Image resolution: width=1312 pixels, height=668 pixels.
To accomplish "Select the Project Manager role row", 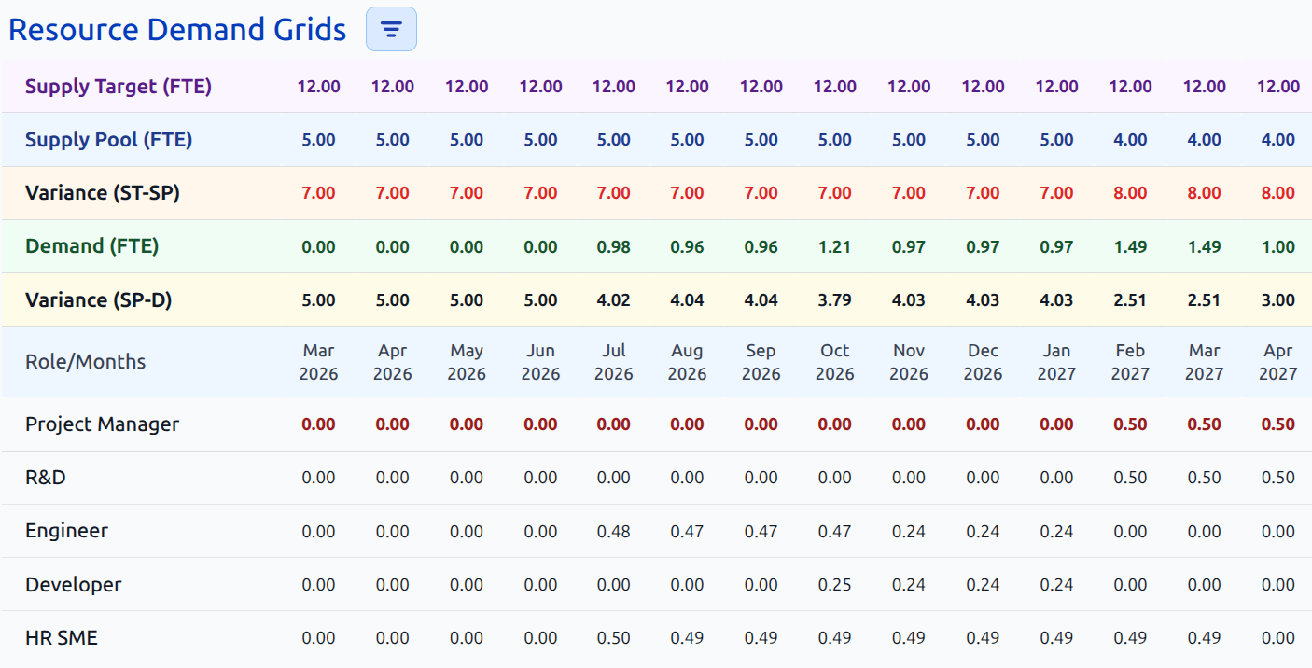I will (656, 424).
